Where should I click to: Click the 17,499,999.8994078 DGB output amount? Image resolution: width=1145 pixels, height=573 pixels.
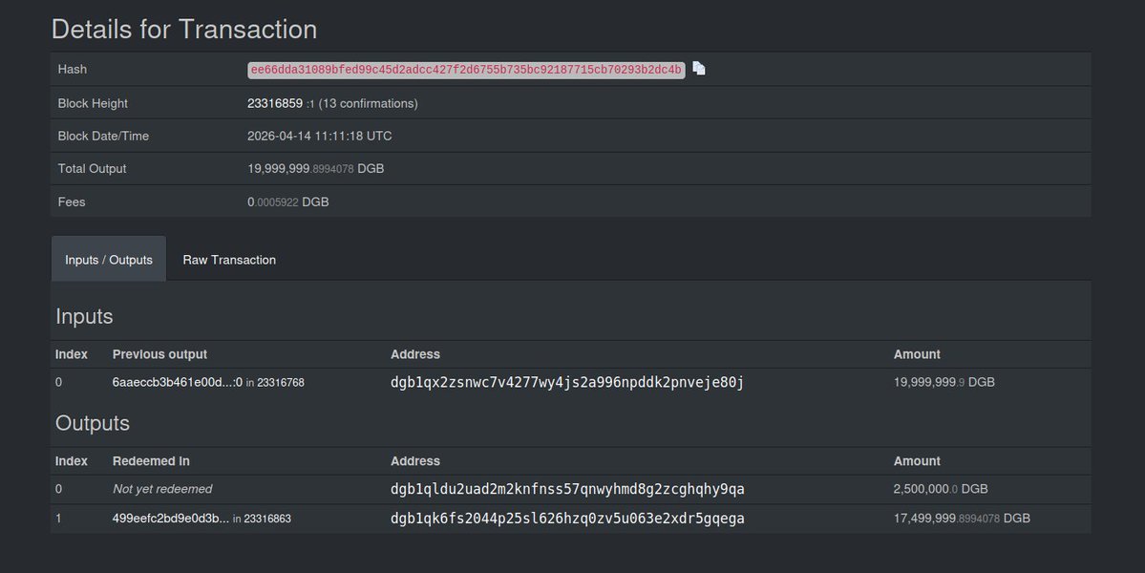[x=961, y=519]
